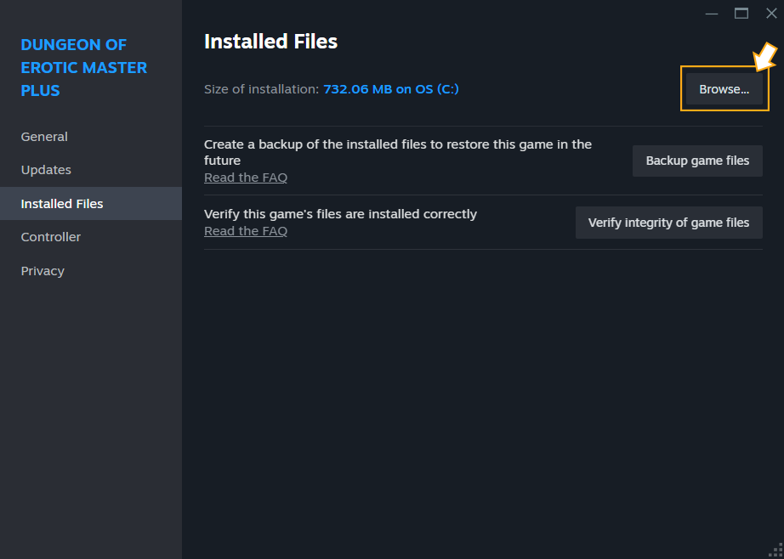Click the 'Verify this game's files' description text
The height and width of the screenshot is (559, 784).
click(x=340, y=214)
